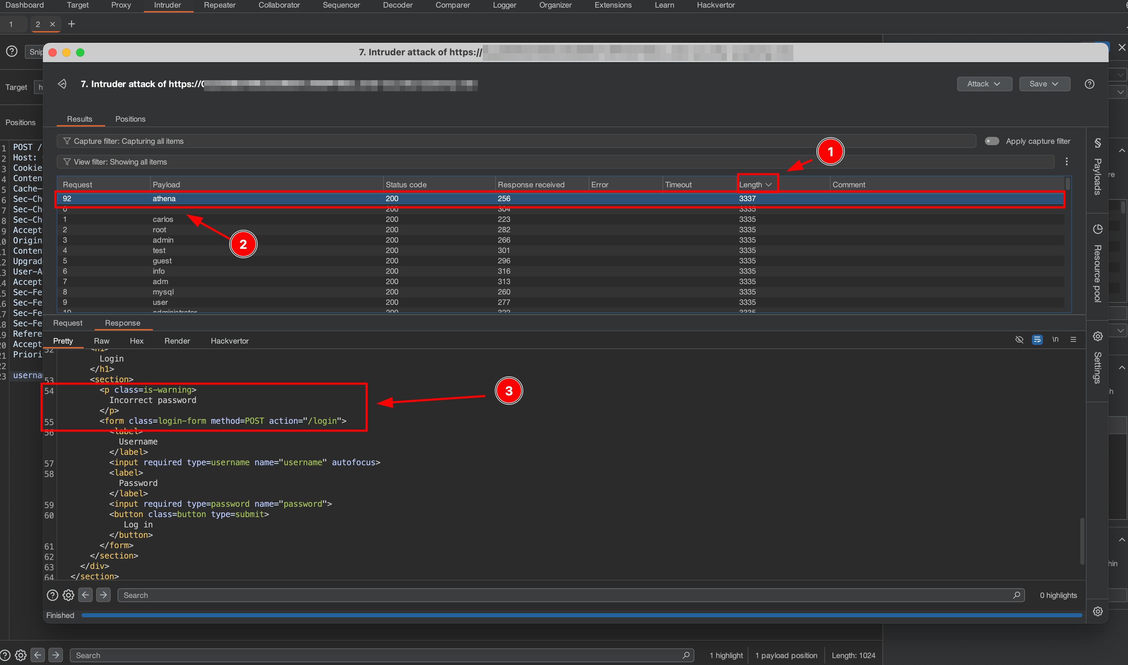Click the gear at the bottom of the side panel

point(1098,611)
